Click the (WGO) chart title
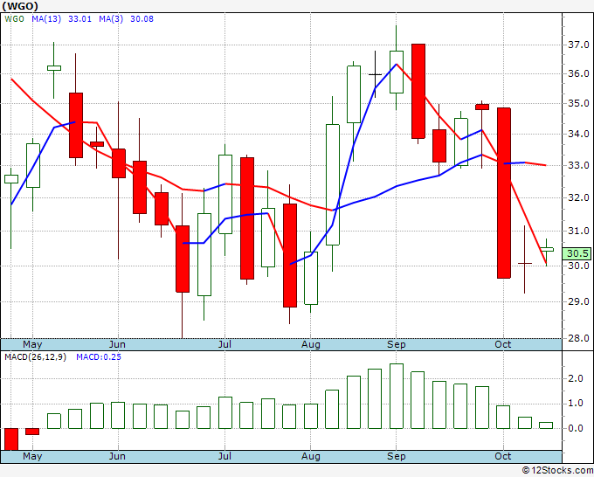Screen dimensions: 594x477 coord(20,6)
